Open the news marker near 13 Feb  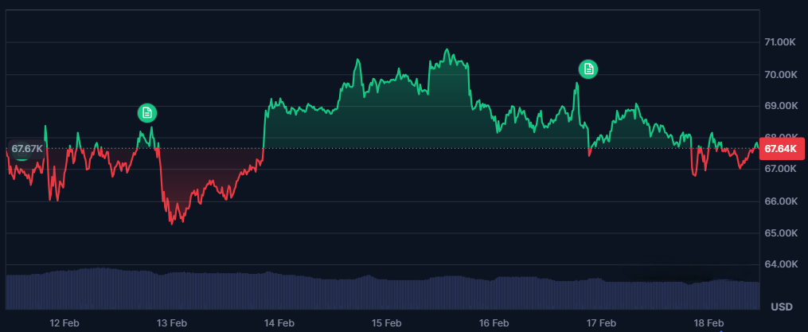point(146,113)
